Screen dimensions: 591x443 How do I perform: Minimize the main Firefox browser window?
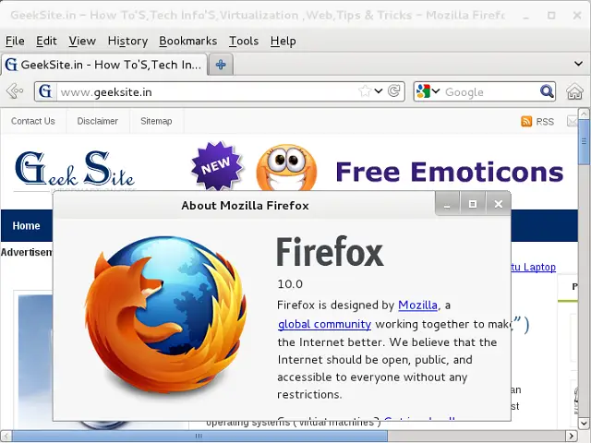point(525,16)
